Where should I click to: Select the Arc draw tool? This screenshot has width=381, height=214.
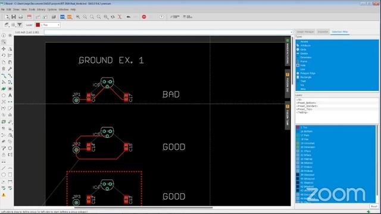10,168
